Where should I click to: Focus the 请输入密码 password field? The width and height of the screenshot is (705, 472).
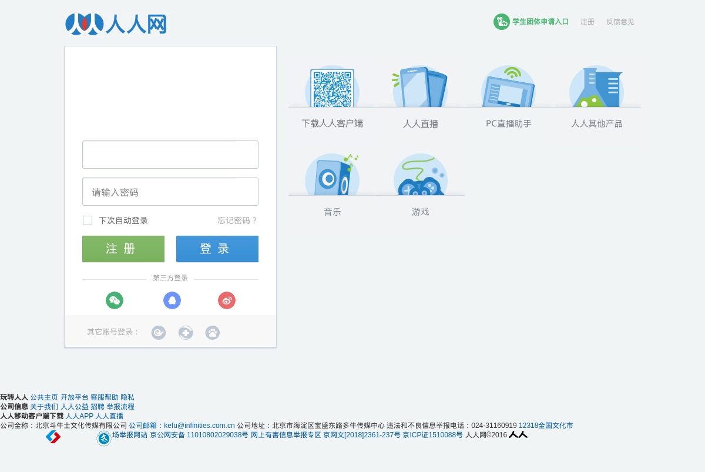pyautogui.click(x=170, y=192)
